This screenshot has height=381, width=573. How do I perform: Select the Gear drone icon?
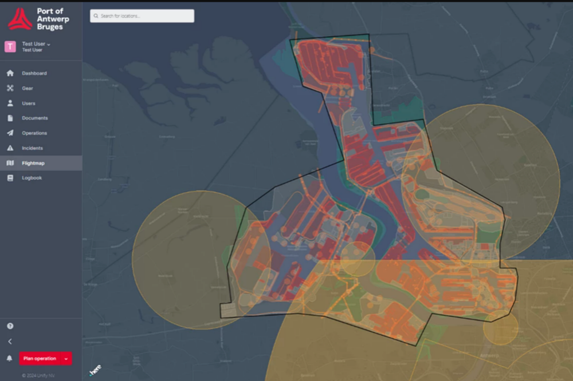click(10, 88)
